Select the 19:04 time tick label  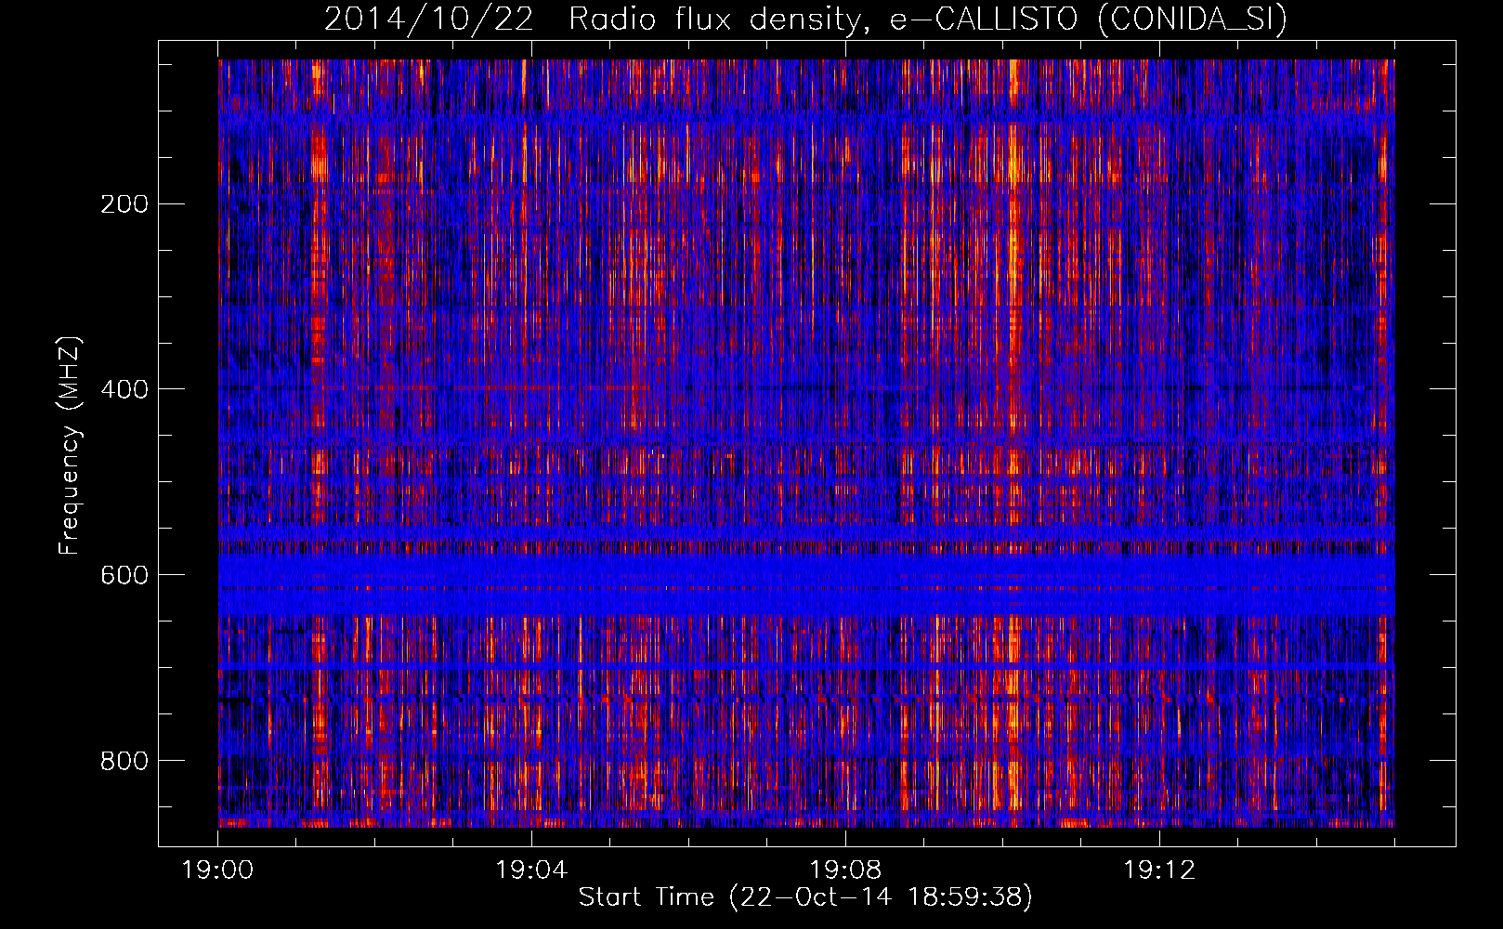pos(531,870)
